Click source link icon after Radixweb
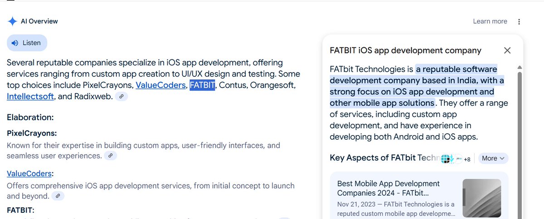Screen dimensions: 544x219 tap(121, 97)
